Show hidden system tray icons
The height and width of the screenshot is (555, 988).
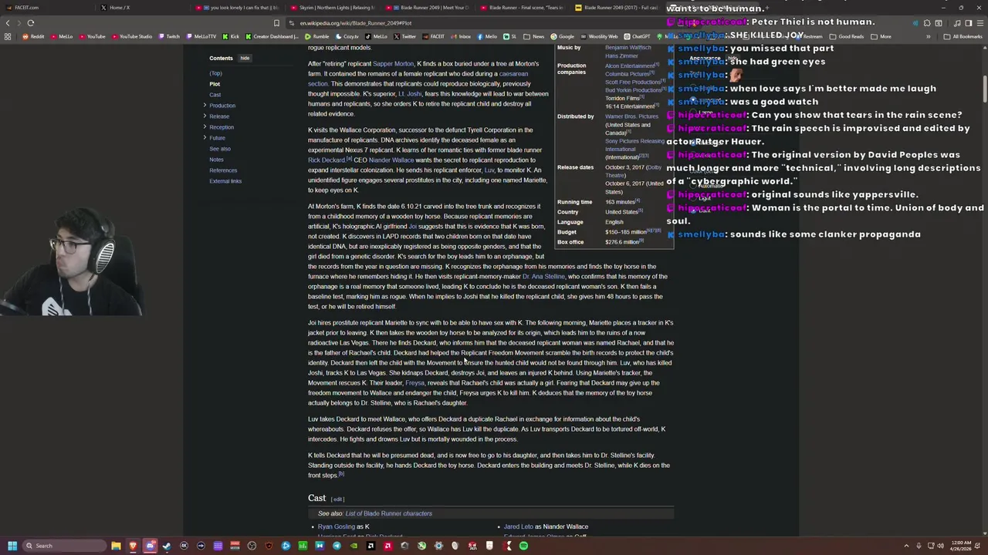coord(906,546)
